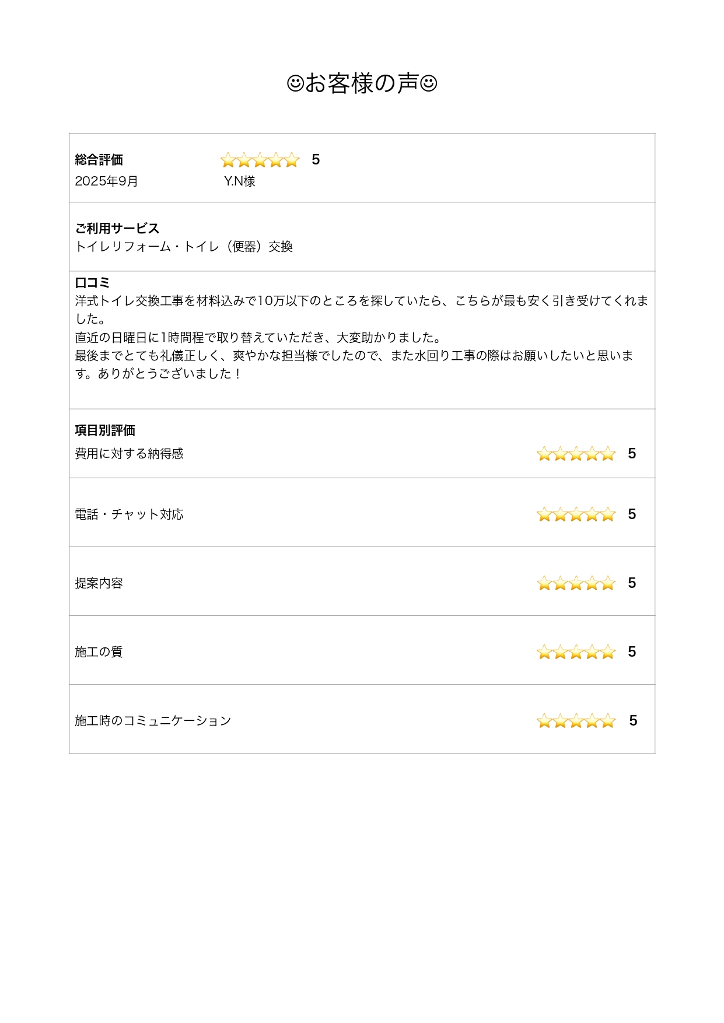Click the 口コミ heading
The width and height of the screenshot is (724, 1023).
point(92,283)
